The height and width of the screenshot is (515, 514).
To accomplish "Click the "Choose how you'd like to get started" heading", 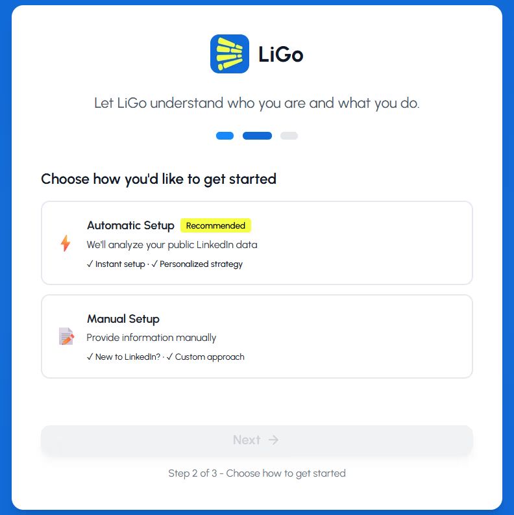I will coord(159,179).
